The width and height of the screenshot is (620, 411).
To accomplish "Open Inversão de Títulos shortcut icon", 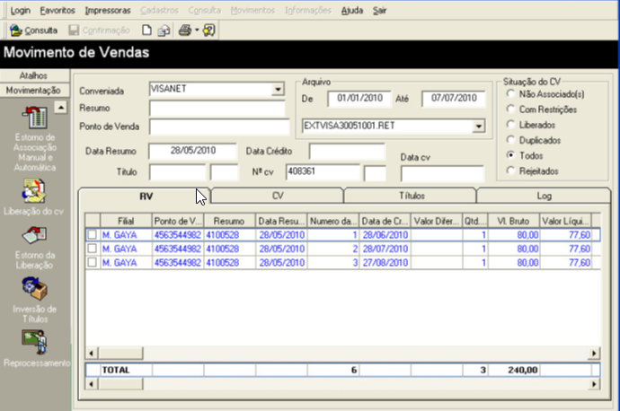I will 35,289.
